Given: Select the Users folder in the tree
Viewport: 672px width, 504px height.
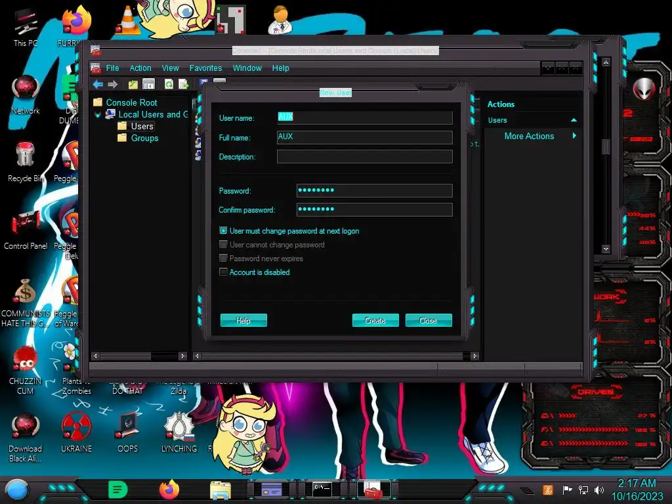Looking at the screenshot, I should (142, 126).
